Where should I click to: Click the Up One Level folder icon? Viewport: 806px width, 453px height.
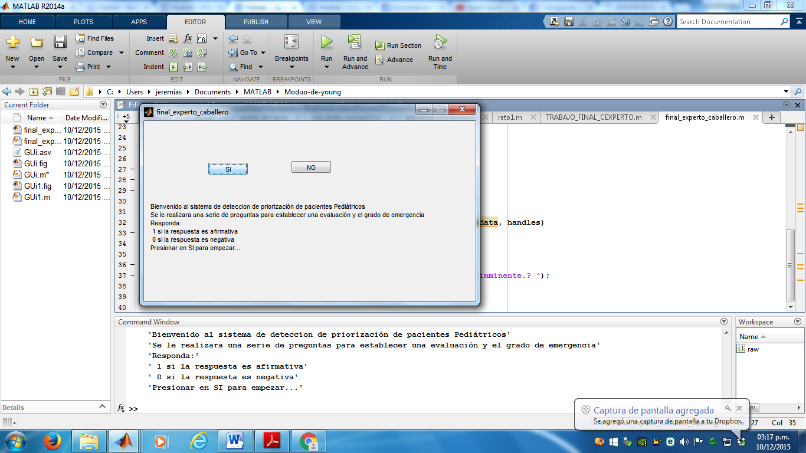pyautogui.click(x=34, y=91)
